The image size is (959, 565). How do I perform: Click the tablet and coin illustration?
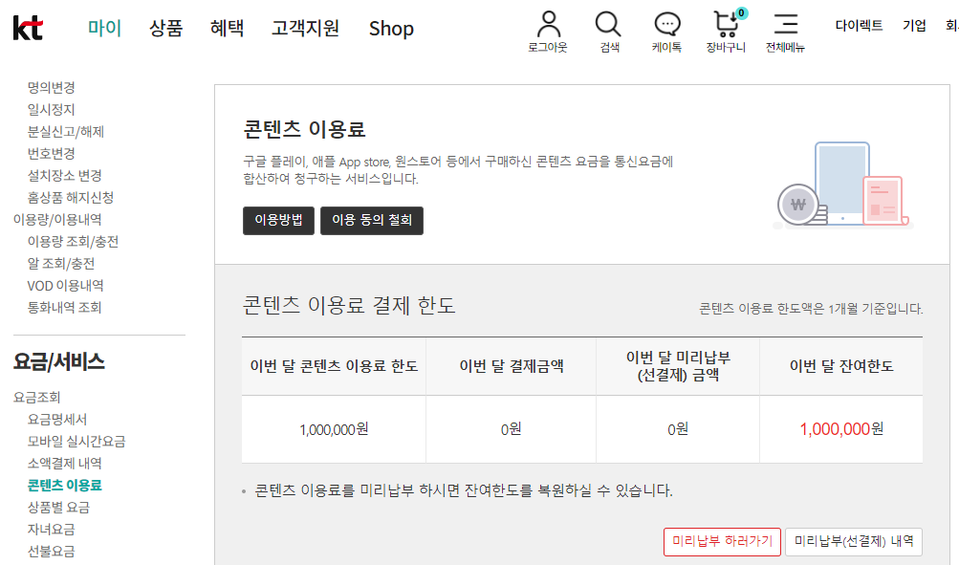[x=843, y=185]
